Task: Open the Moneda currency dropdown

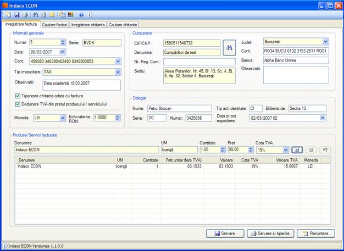Action: coord(63,118)
